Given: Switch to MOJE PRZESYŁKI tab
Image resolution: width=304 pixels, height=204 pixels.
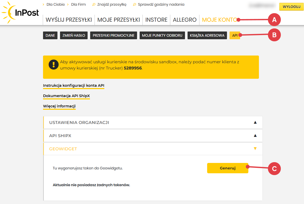Looking at the screenshot, I should point(119,20).
